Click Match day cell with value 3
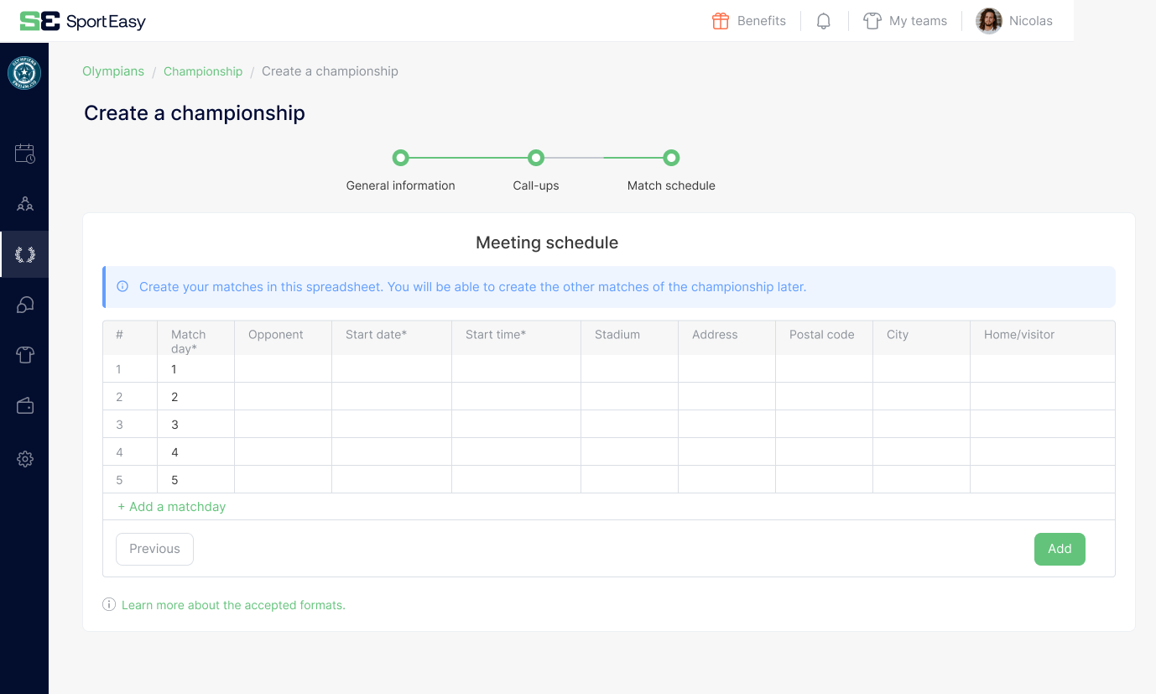Viewport: 1156px width, 694px height. (195, 425)
